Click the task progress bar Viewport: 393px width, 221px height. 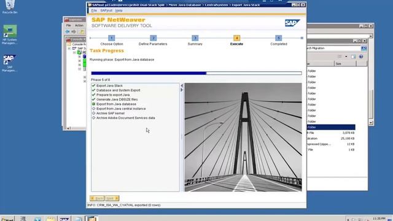[x=196, y=73]
